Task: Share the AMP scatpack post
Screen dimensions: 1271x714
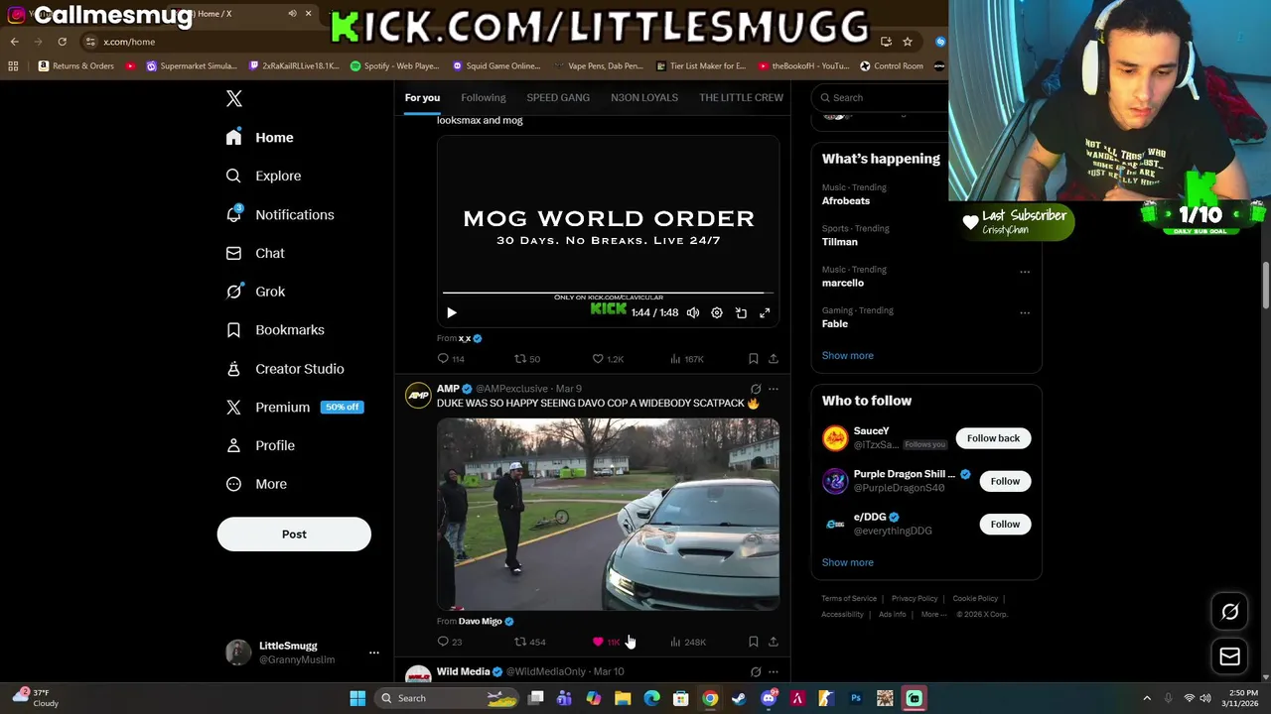Action: (773, 642)
